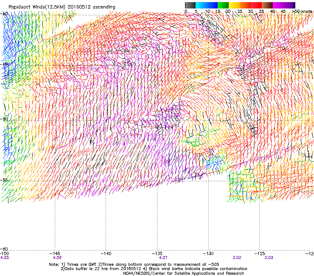Click the '>50 knots' legend label
The height and width of the screenshot is (276, 314).
tap(302, 11)
